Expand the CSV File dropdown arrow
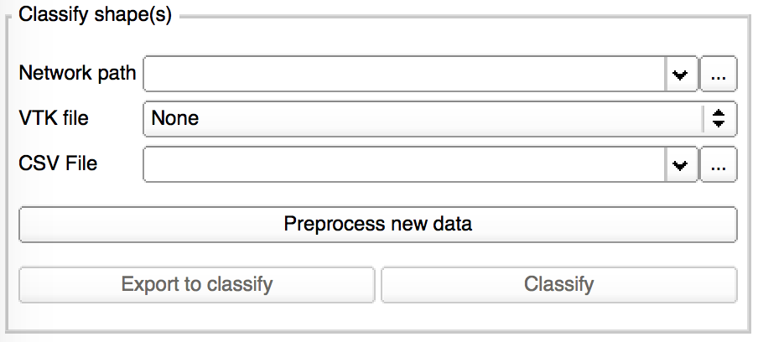This screenshot has width=758, height=342. tap(681, 165)
